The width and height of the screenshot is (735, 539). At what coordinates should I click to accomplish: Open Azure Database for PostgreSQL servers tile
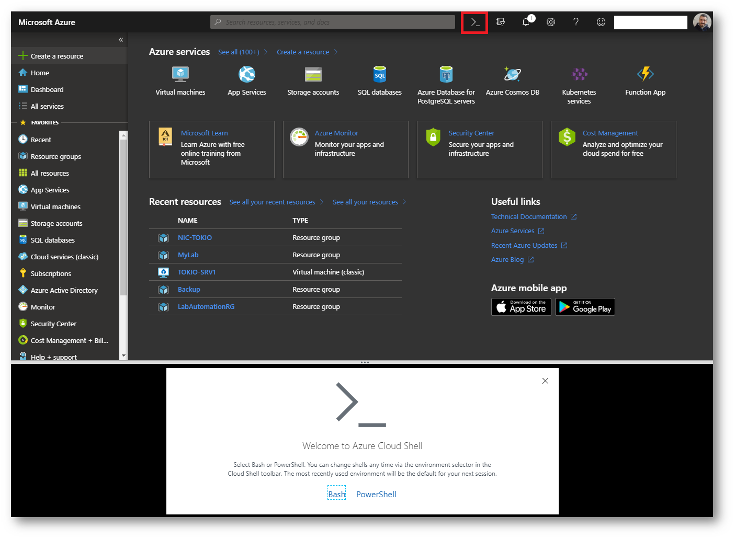pyautogui.click(x=446, y=85)
